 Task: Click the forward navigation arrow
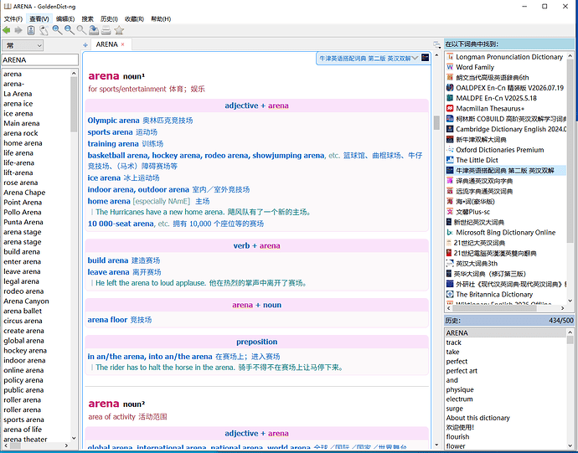pos(18,30)
